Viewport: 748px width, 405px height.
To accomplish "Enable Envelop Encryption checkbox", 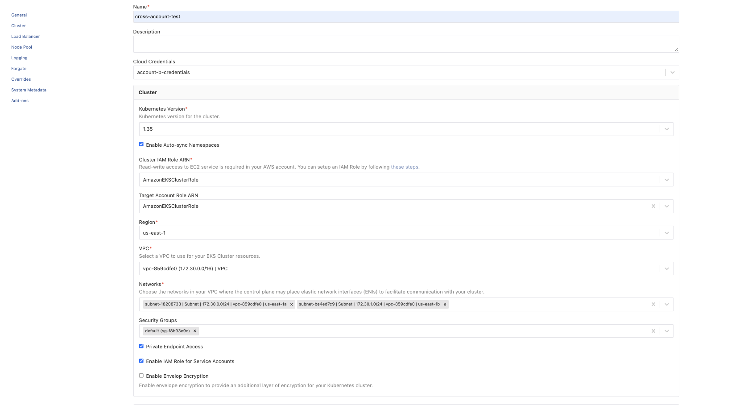I will click(141, 376).
